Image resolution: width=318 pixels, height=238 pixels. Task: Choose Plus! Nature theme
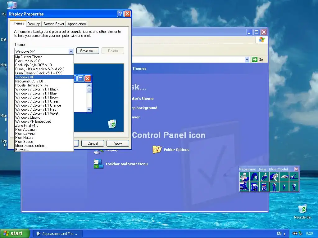point(44,138)
